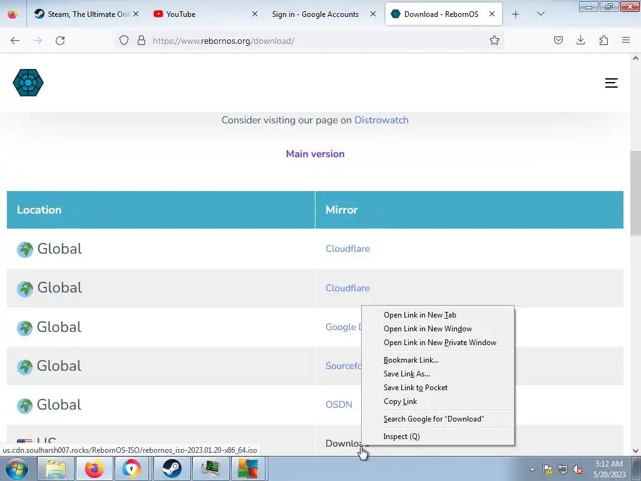Click the Firefox taskbar icon
The height and width of the screenshot is (481, 641).
[94, 468]
